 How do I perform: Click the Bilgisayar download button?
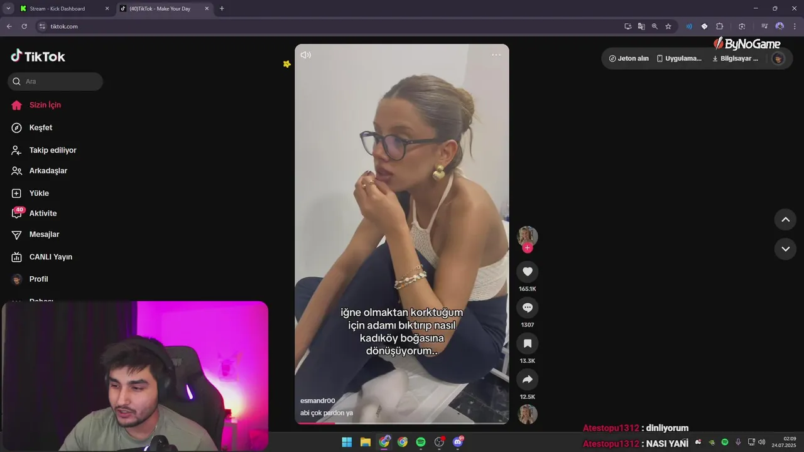[x=735, y=58]
